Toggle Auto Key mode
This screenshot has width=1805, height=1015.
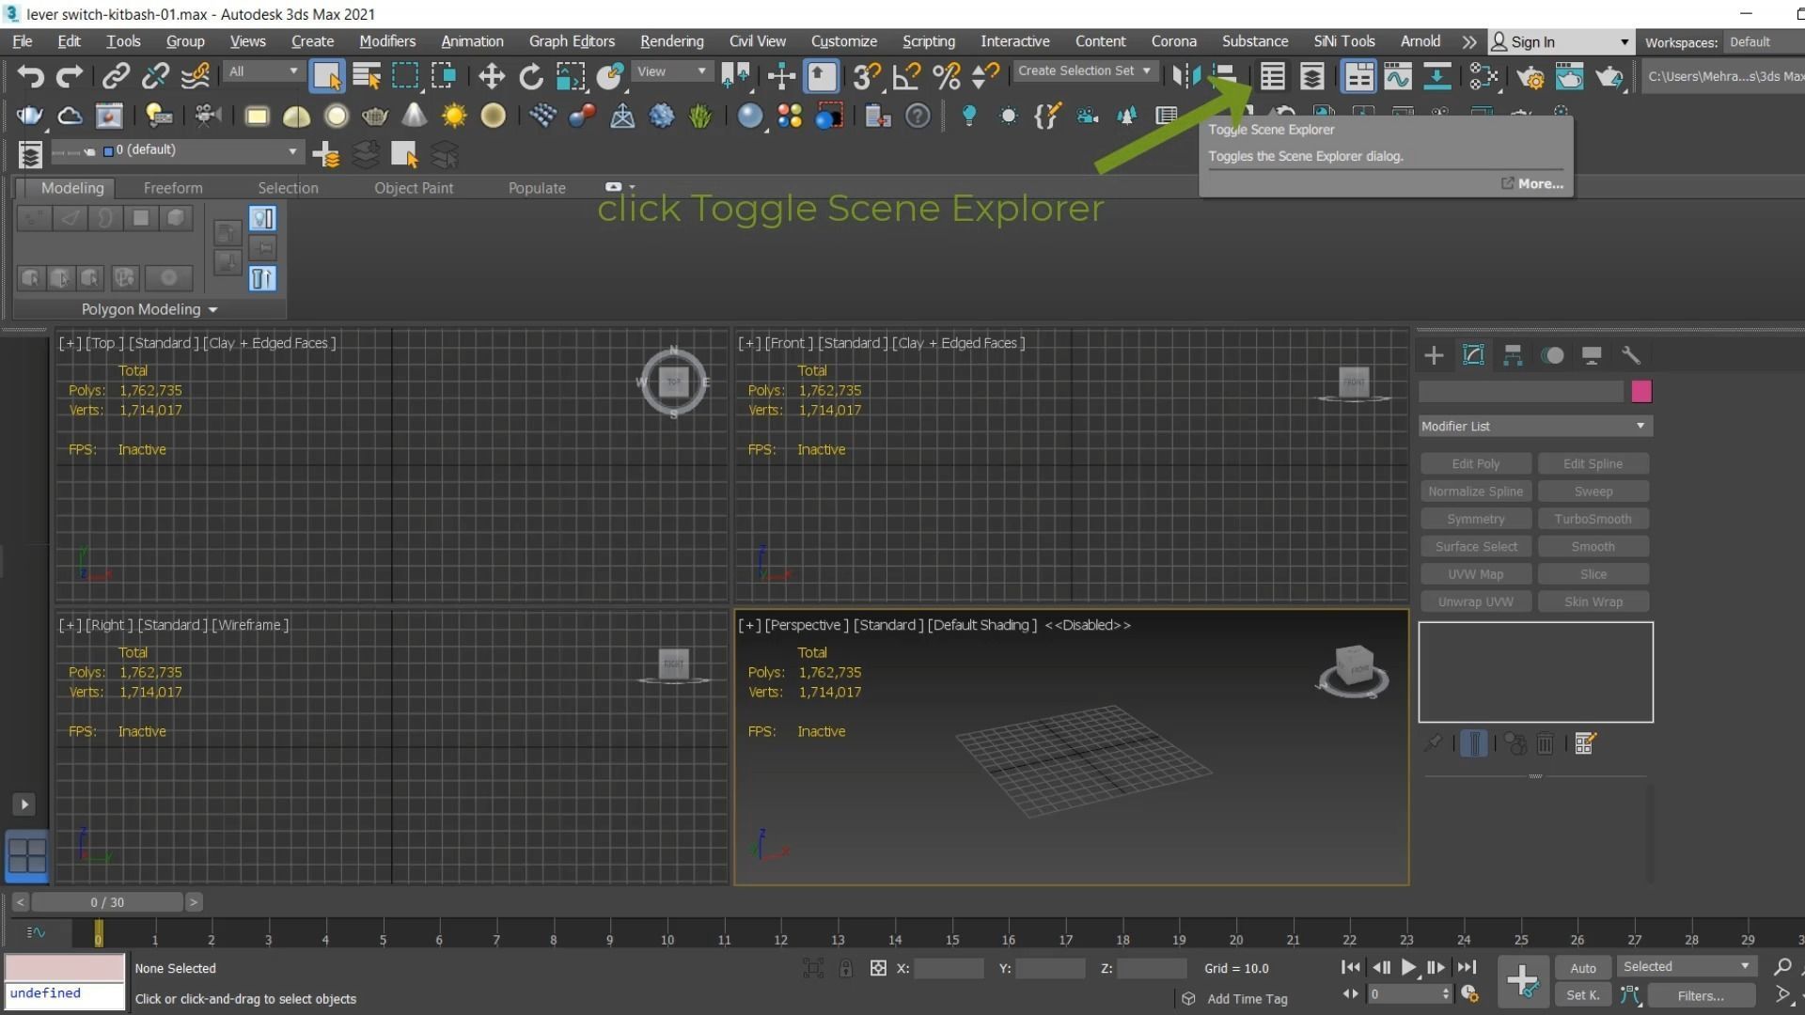pos(1582,968)
